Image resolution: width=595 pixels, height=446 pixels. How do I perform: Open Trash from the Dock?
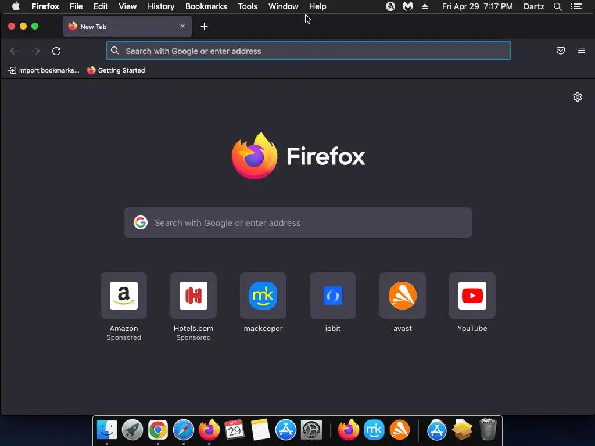[x=488, y=429]
